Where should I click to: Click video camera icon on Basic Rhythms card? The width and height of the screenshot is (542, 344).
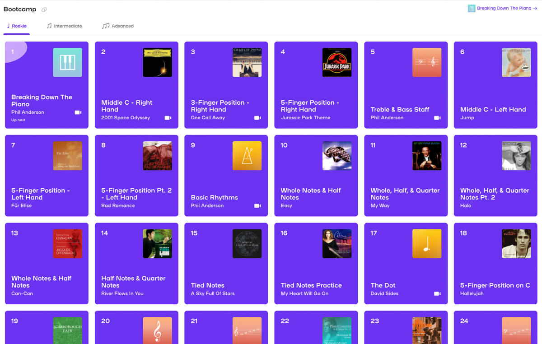click(257, 206)
